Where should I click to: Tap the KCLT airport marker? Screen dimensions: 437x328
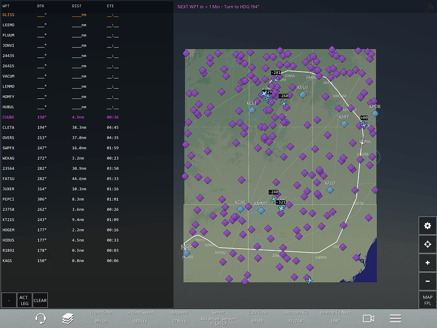click(252, 110)
